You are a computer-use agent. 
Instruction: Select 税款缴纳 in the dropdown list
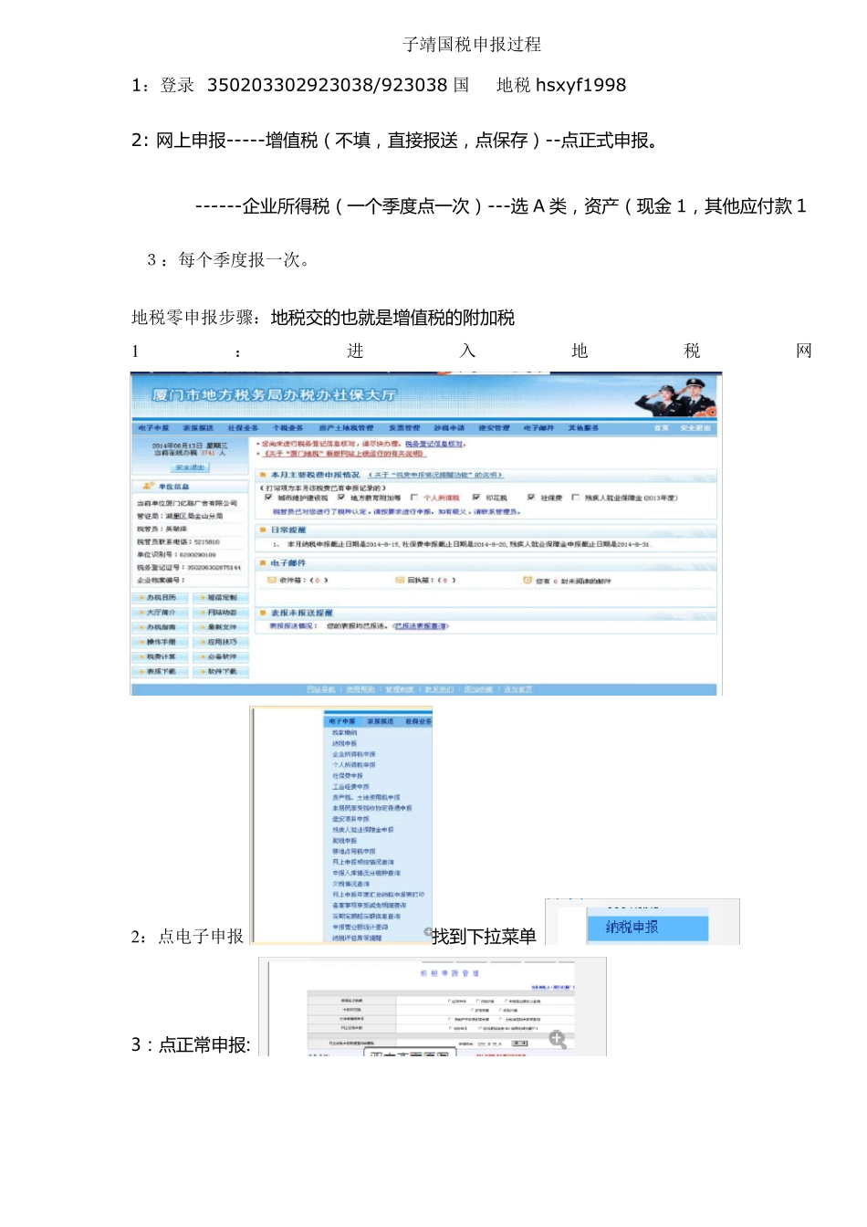[x=345, y=733]
